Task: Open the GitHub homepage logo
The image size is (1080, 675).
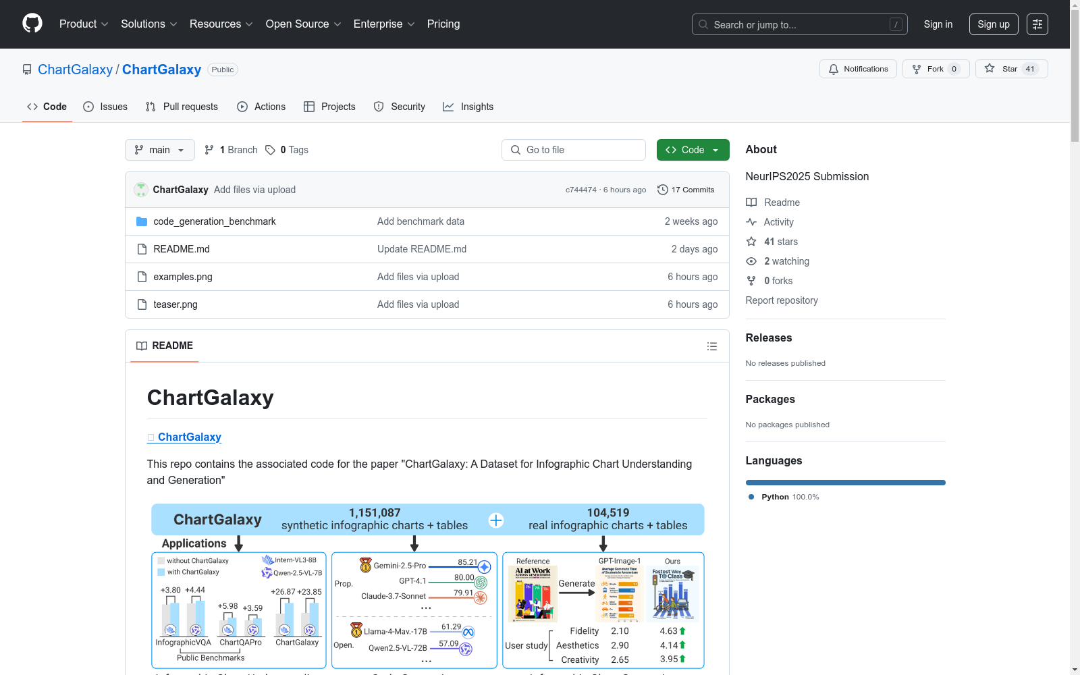Action: click(32, 24)
